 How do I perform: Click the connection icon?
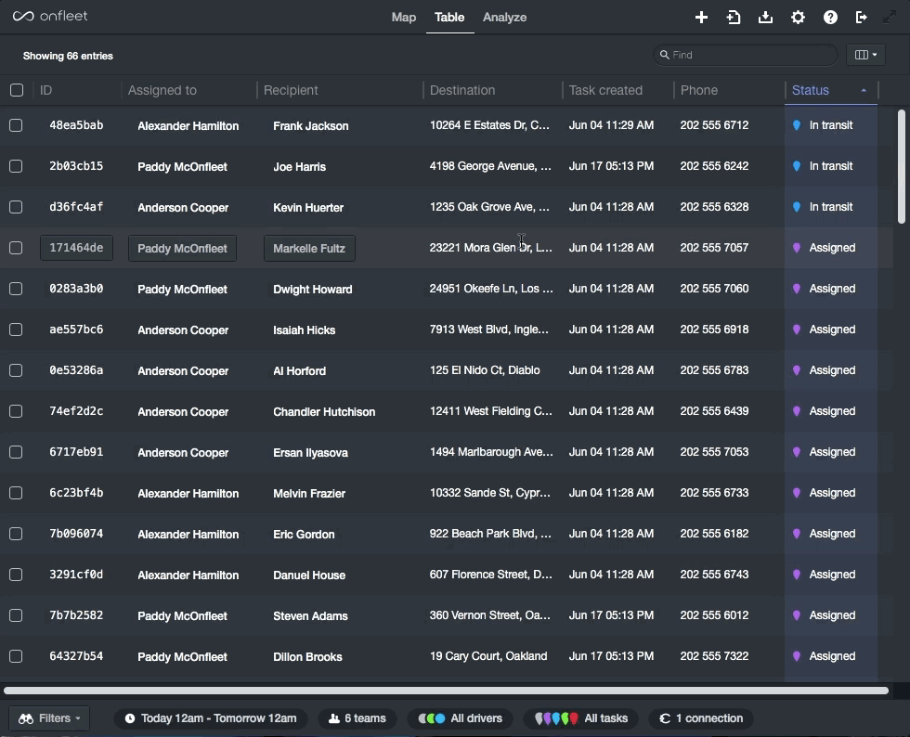coord(665,718)
